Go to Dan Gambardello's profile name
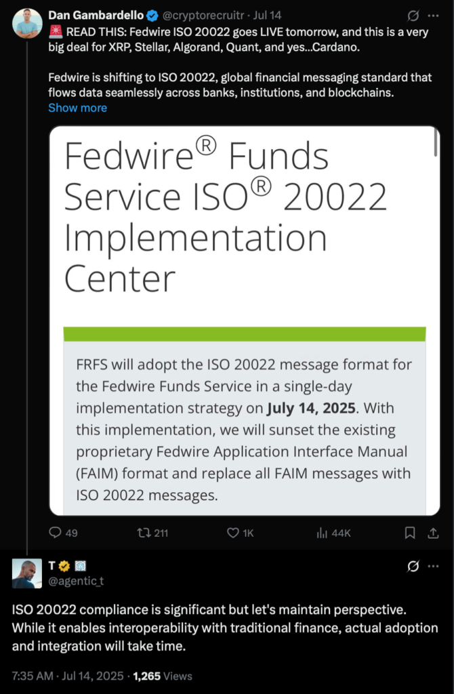The image size is (454, 694). (x=94, y=15)
